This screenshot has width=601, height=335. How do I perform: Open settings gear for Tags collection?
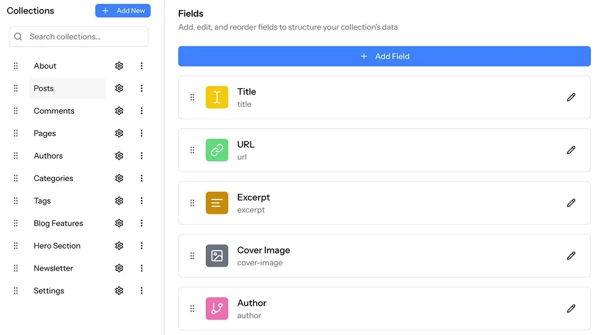point(119,201)
